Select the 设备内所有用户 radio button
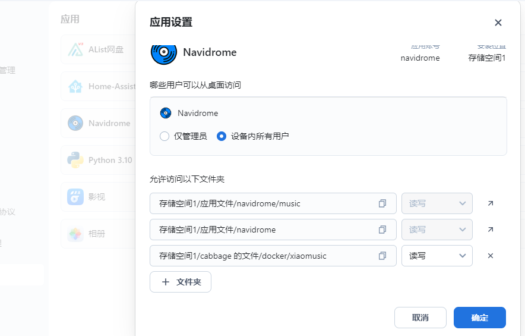This screenshot has width=525, height=336. pos(222,136)
